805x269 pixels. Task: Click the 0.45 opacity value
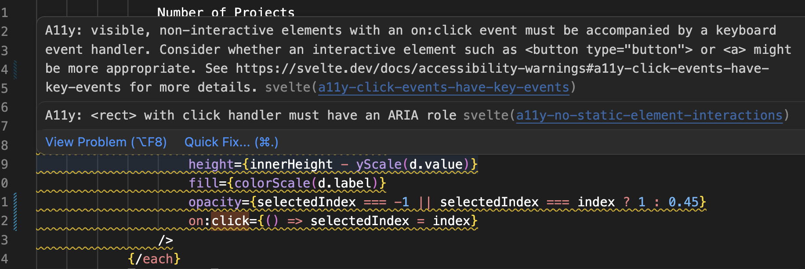[683, 202]
